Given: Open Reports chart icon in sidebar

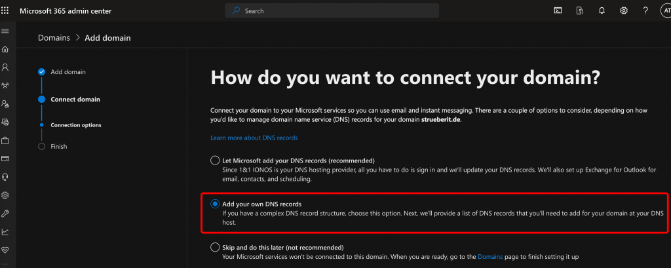Looking at the screenshot, I should [6, 231].
